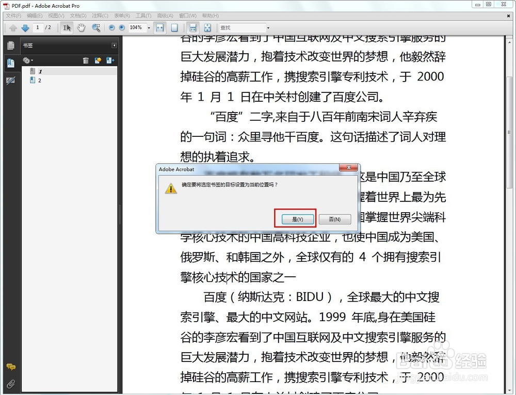Click the vertical document scrollbar thumb

[x=509, y=132]
